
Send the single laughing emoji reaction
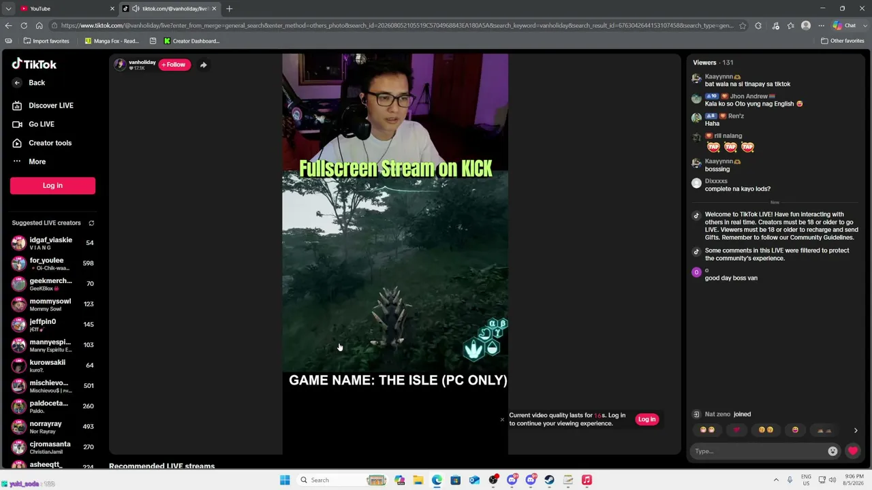click(795, 430)
